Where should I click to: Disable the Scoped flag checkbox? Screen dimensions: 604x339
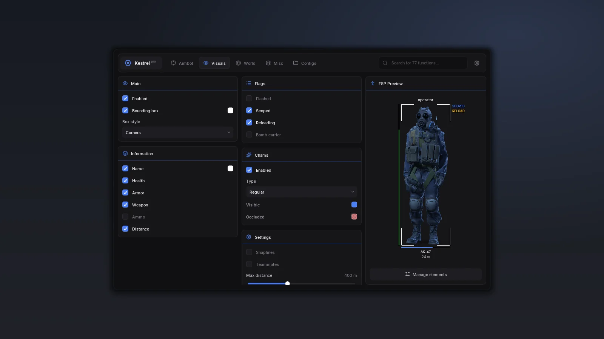[249, 110]
